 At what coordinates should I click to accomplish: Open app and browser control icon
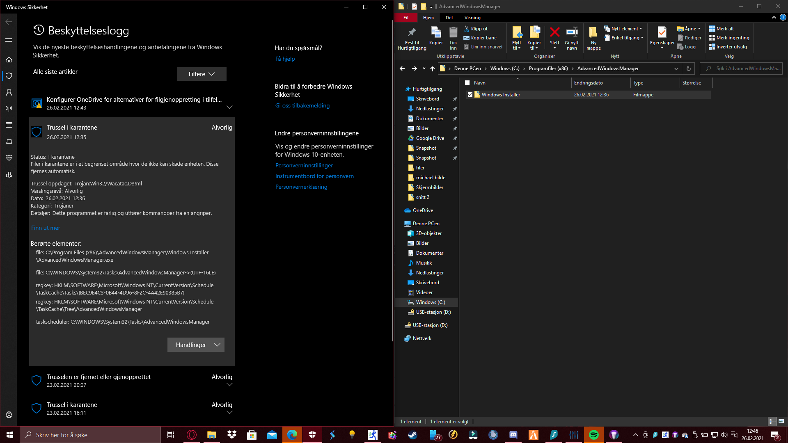[x=9, y=125]
